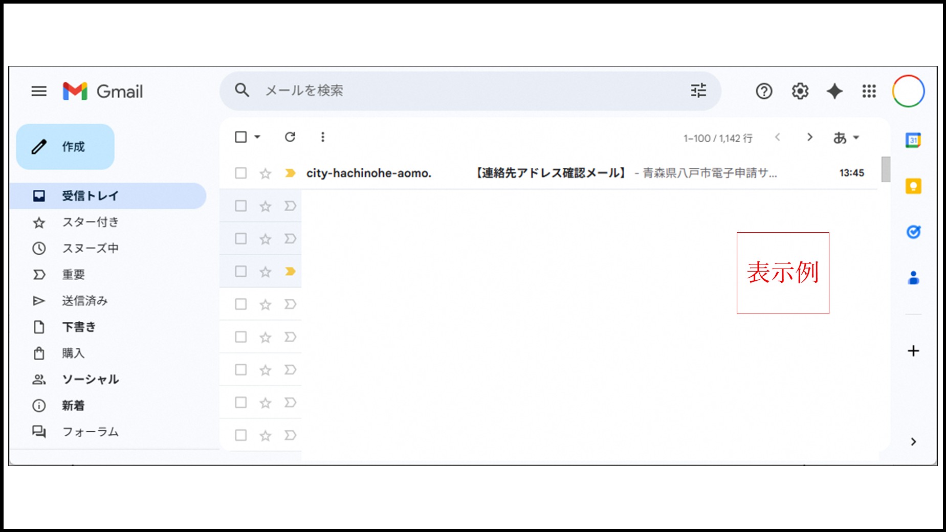Open Google Calendar in the side panel
This screenshot has height=532, width=946.
tap(914, 140)
